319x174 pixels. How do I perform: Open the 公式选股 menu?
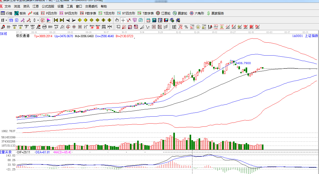48,6
